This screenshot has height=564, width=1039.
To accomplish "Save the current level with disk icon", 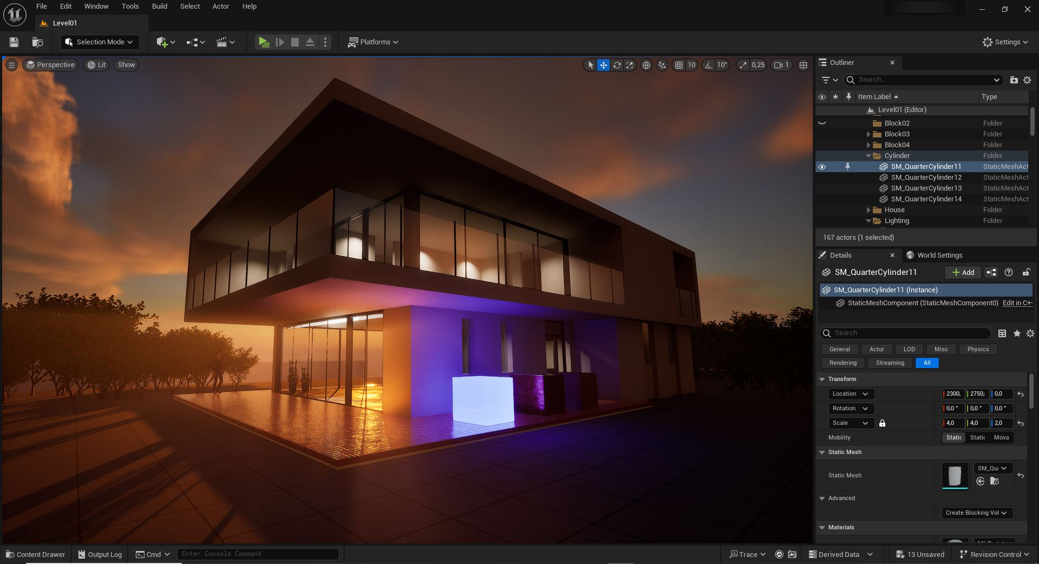I will tap(14, 42).
